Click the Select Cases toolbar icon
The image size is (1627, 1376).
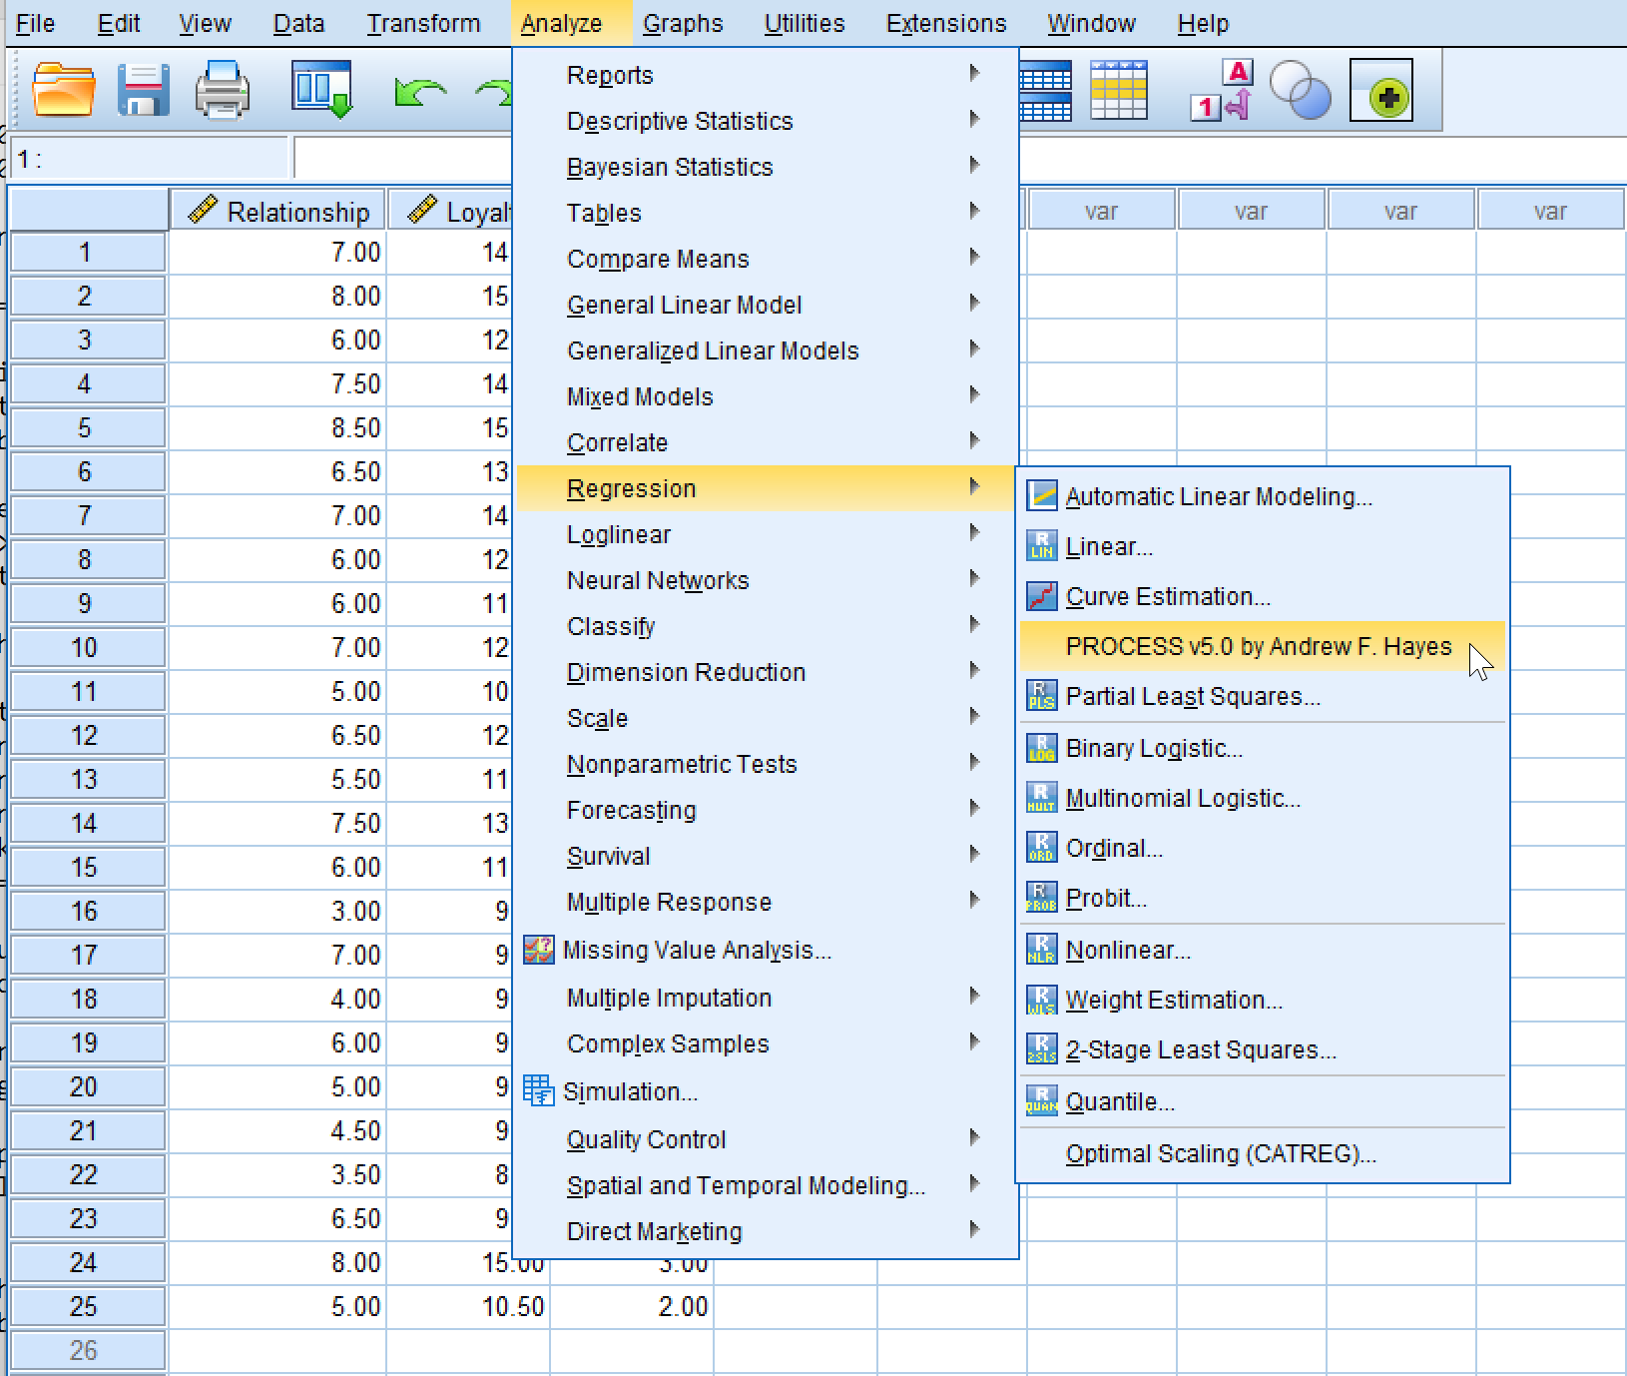click(x=1118, y=90)
